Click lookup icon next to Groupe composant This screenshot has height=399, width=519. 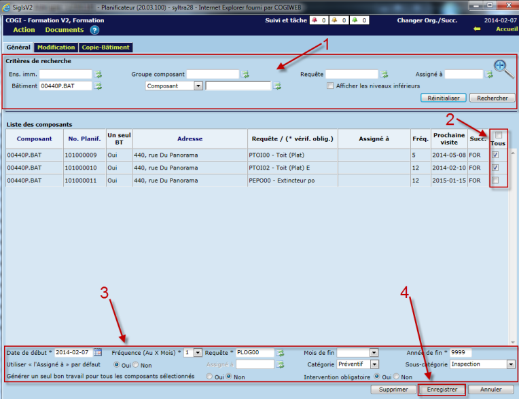tap(245, 74)
